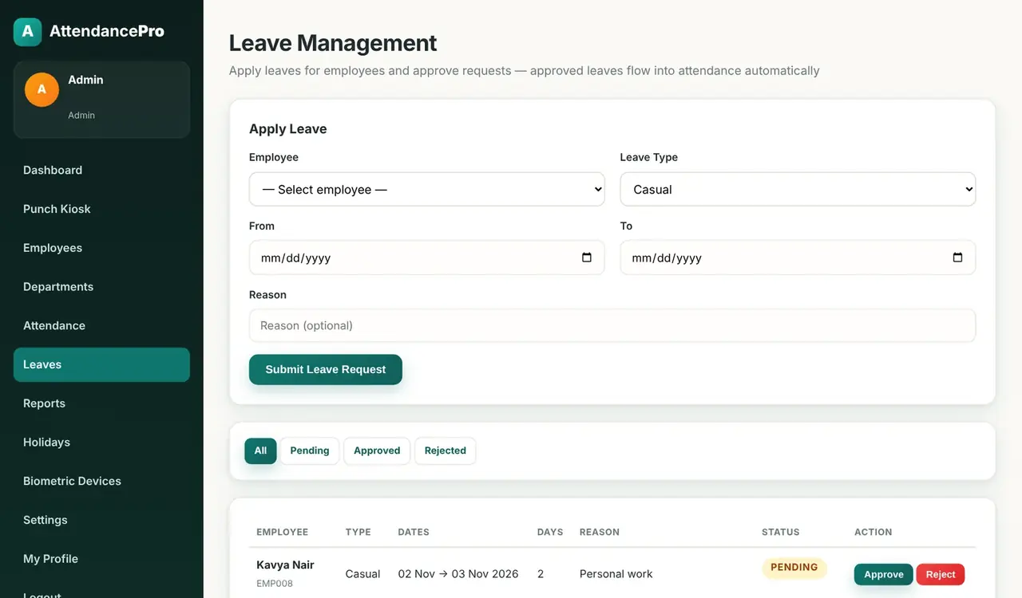
Task: Click the 'Personal work' reason cell
Action: tap(616, 574)
